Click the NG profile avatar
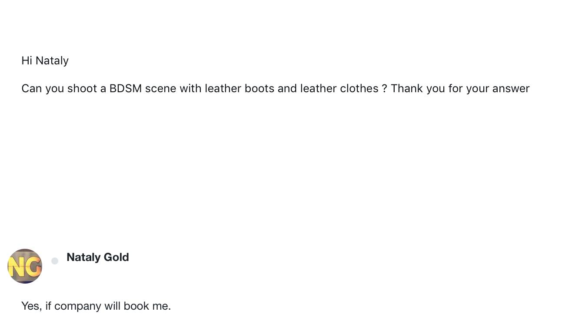579x321 pixels. coord(25,266)
